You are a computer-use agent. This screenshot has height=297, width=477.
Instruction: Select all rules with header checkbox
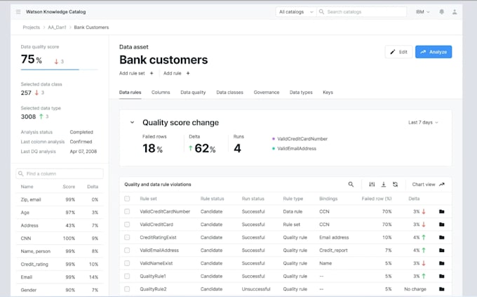click(x=127, y=199)
